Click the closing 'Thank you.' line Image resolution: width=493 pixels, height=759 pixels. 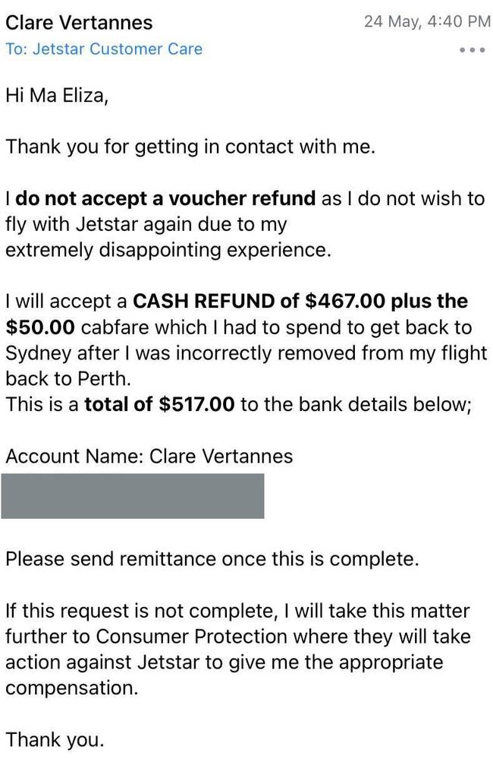pyautogui.click(x=55, y=740)
